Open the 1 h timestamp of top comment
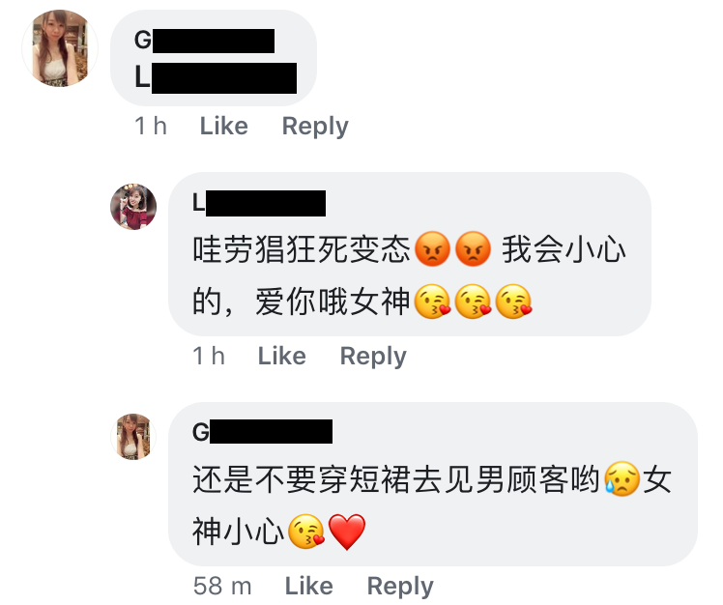This screenshot has height=605, width=723. pos(151,126)
